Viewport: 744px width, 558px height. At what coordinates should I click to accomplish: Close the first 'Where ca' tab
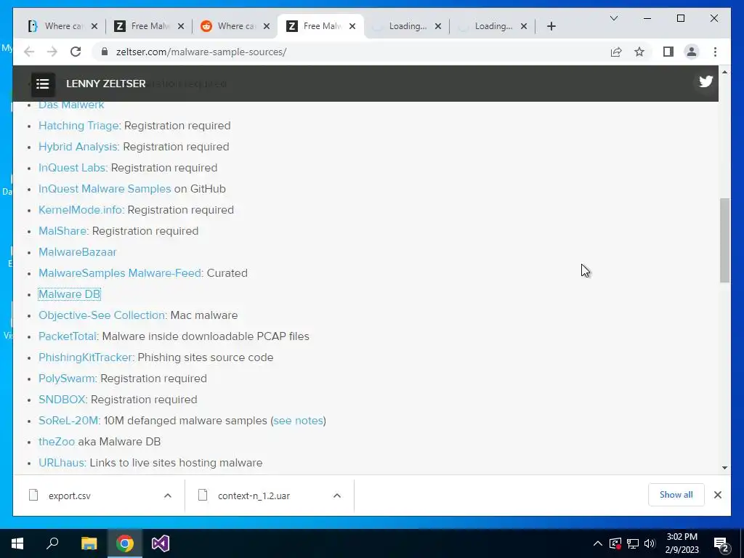tap(94, 26)
